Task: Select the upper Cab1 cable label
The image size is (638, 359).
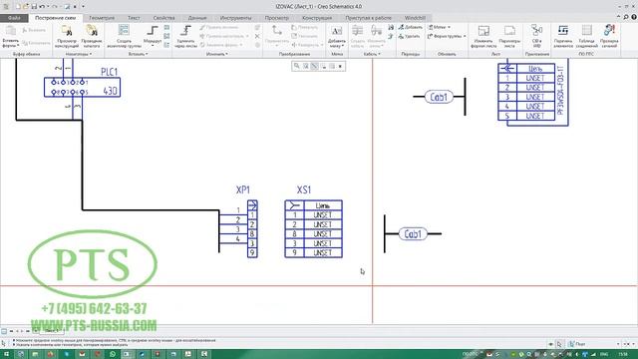Action: pyautogui.click(x=439, y=97)
